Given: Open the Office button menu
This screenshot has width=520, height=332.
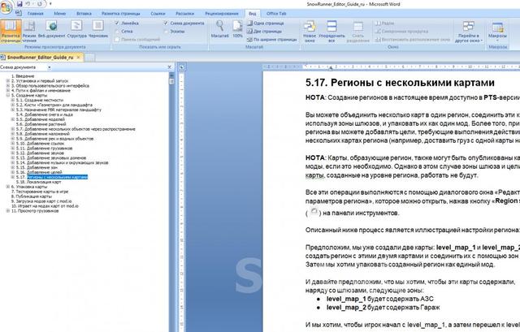Looking at the screenshot, I should [6, 7].
